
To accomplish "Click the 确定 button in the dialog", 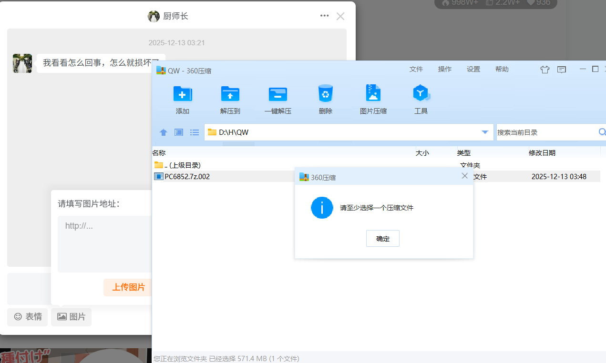I will click(x=382, y=239).
